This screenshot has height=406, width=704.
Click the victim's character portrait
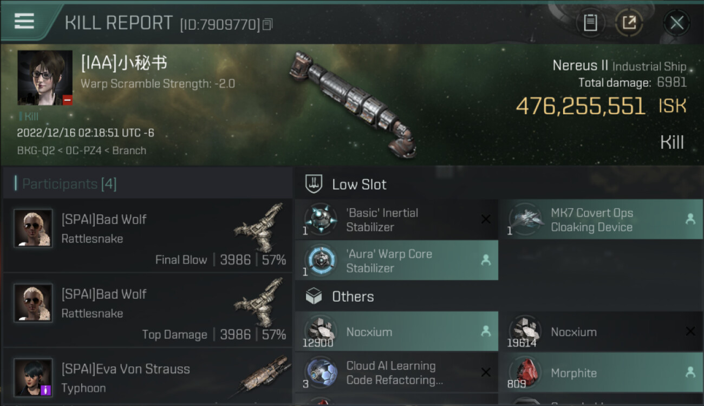pyautogui.click(x=45, y=78)
